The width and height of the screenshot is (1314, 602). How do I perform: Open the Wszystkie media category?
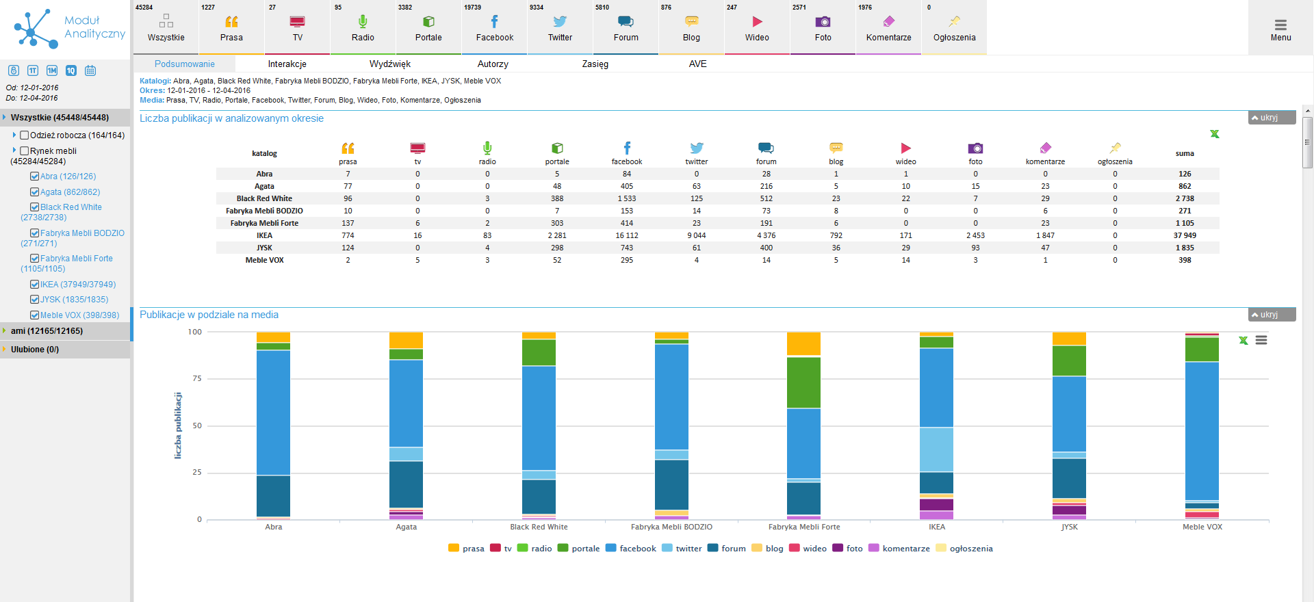click(166, 27)
